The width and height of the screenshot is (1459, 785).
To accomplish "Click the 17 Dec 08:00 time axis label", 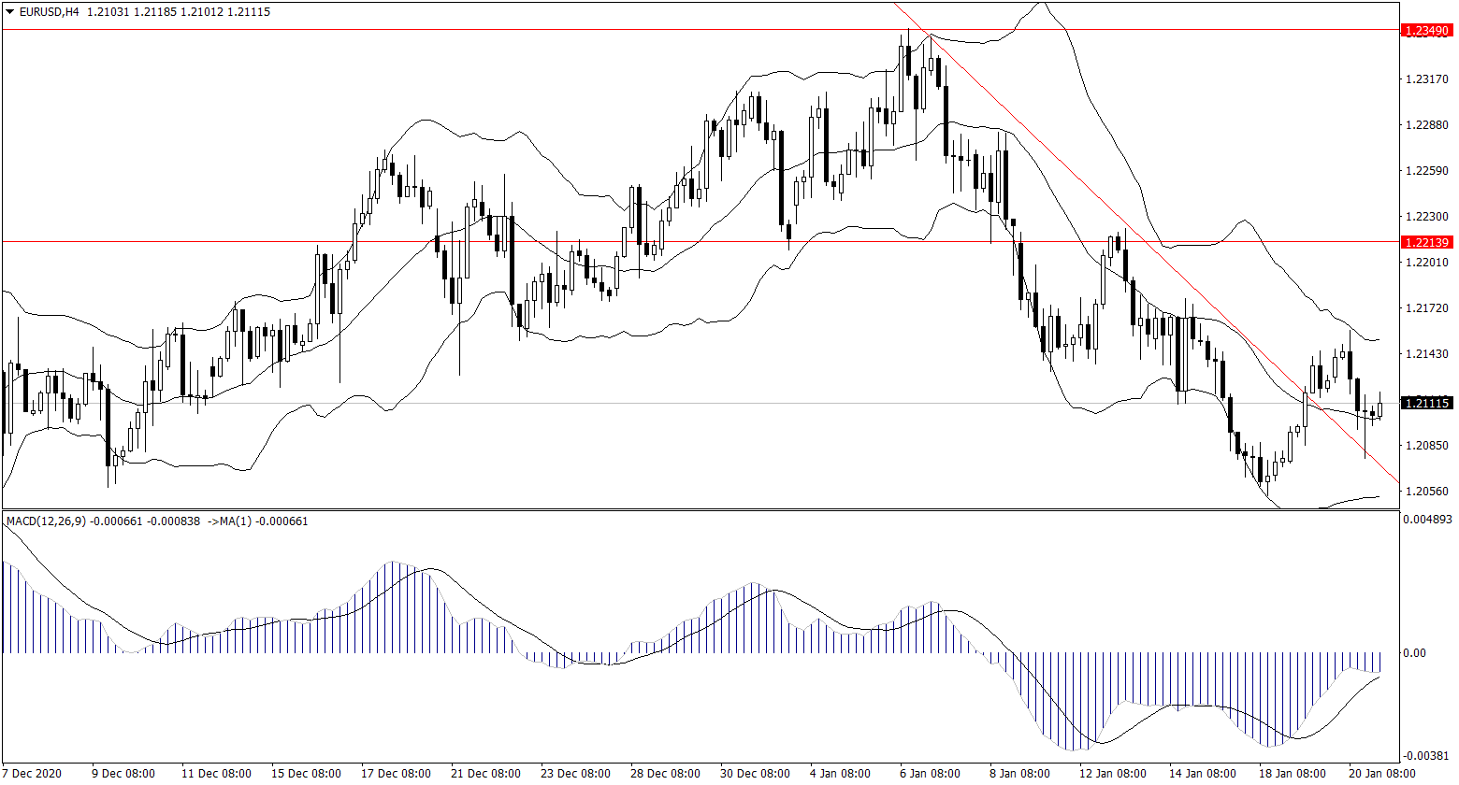I will click(397, 774).
